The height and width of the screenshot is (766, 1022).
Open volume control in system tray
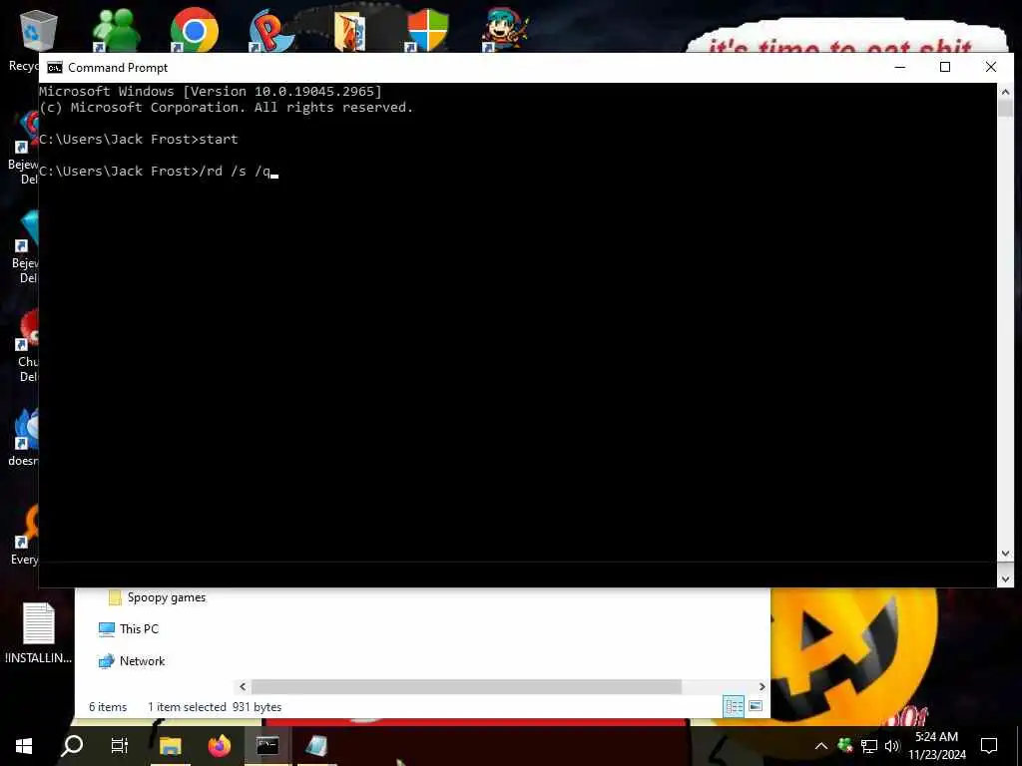click(x=892, y=746)
